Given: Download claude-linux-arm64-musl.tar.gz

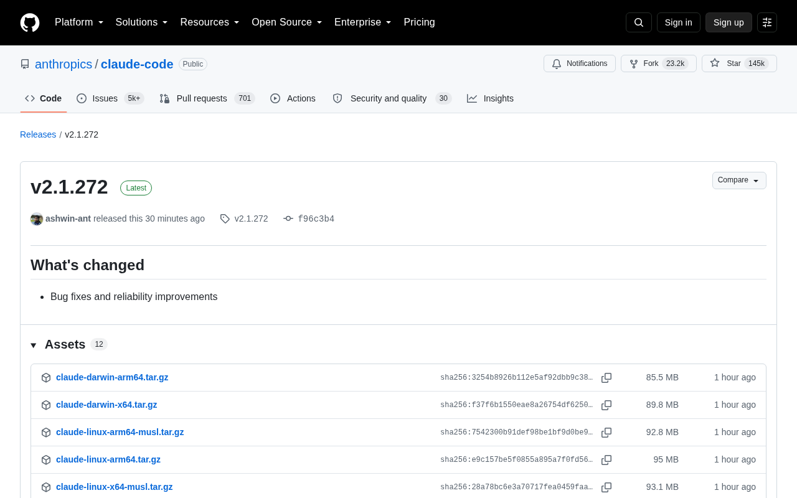Looking at the screenshot, I should point(120,432).
